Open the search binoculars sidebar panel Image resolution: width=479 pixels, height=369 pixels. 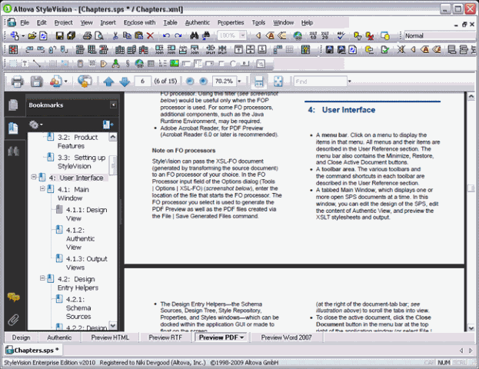coord(13,151)
